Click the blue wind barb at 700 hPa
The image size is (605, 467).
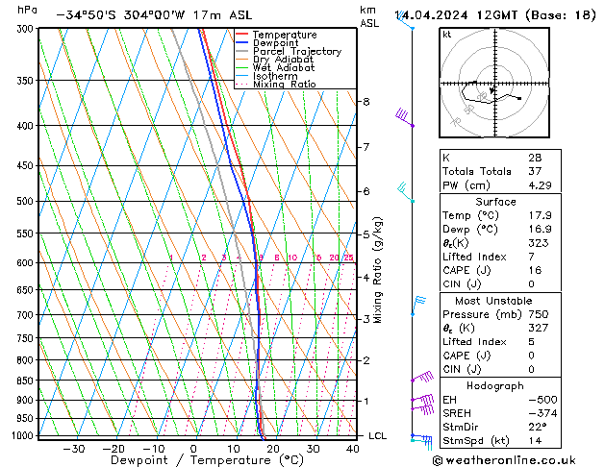click(x=418, y=306)
